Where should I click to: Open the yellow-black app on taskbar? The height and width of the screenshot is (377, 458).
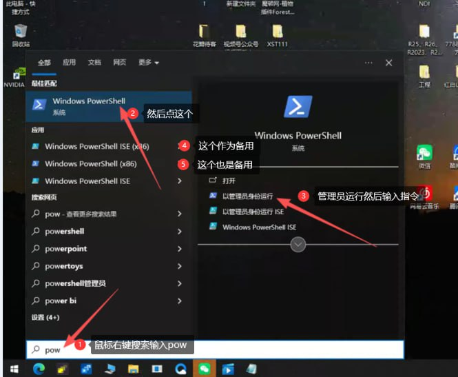[x=63, y=369]
